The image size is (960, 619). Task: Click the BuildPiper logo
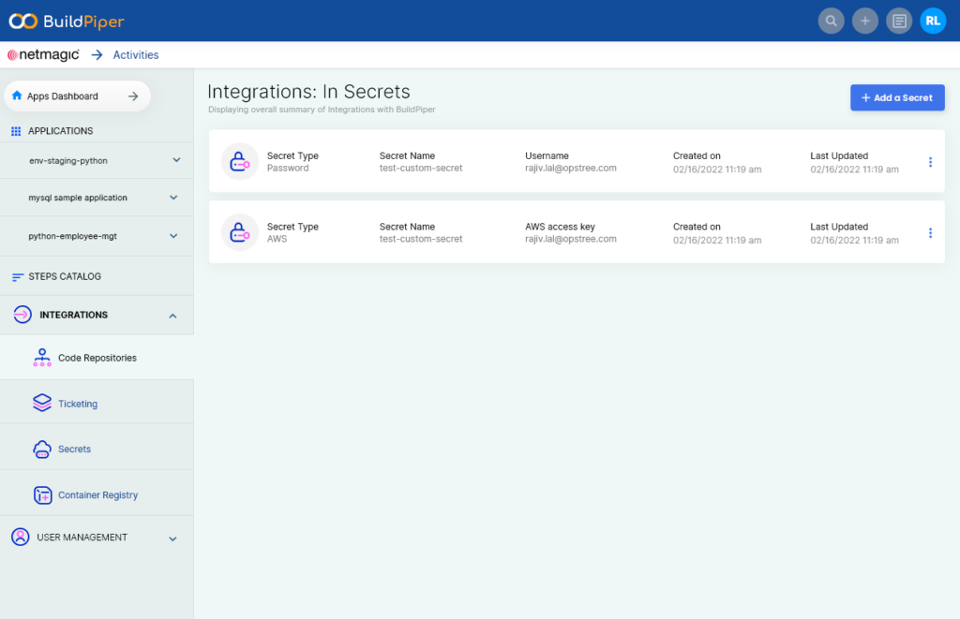pos(67,21)
